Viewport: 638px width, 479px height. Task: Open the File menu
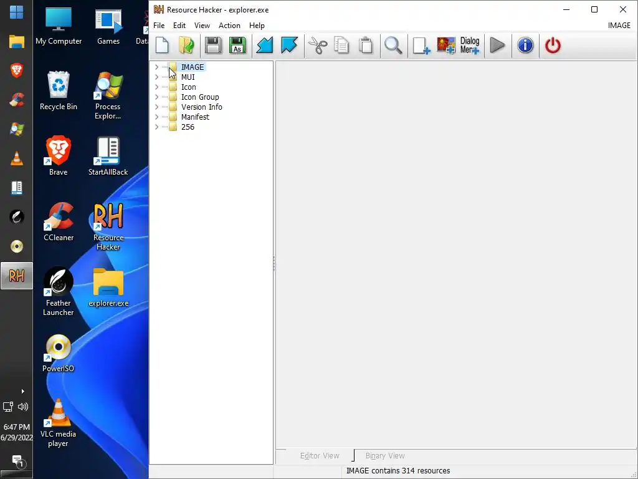pyautogui.click(x=159, y=25)
